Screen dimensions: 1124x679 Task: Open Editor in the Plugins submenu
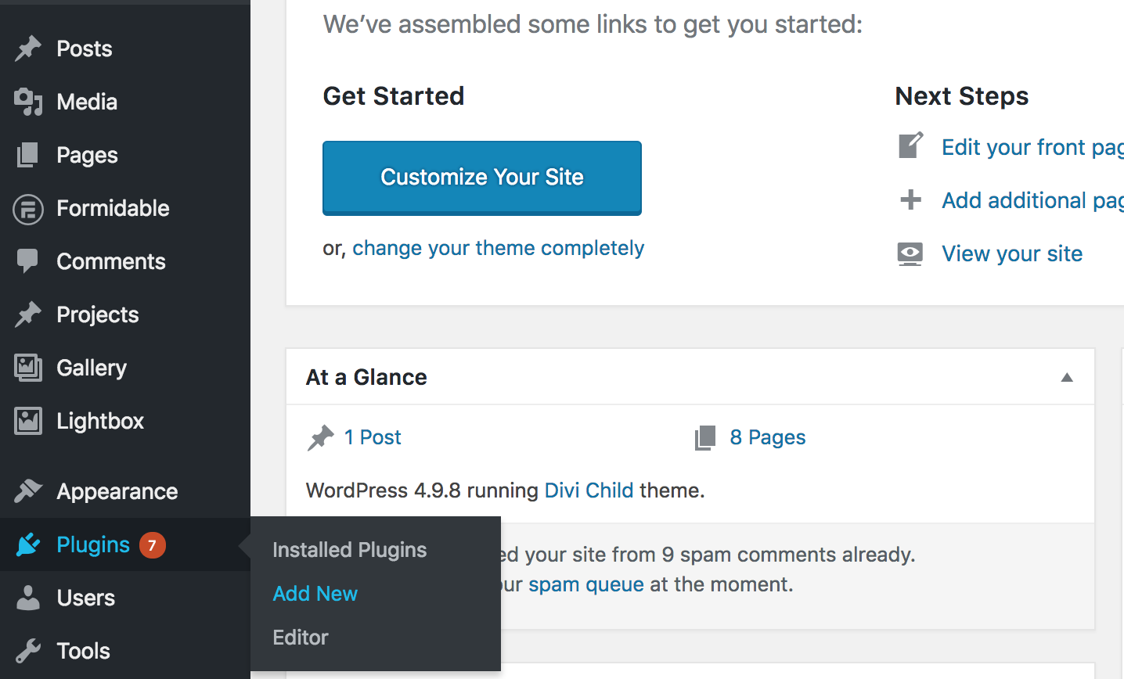point(301,638)
